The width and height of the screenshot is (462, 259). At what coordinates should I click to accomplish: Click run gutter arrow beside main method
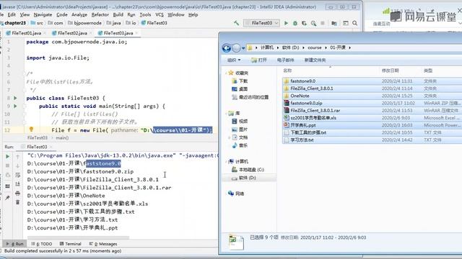coord(15,106)
